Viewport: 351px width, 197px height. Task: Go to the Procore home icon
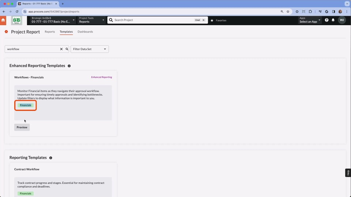pos(3,20)
